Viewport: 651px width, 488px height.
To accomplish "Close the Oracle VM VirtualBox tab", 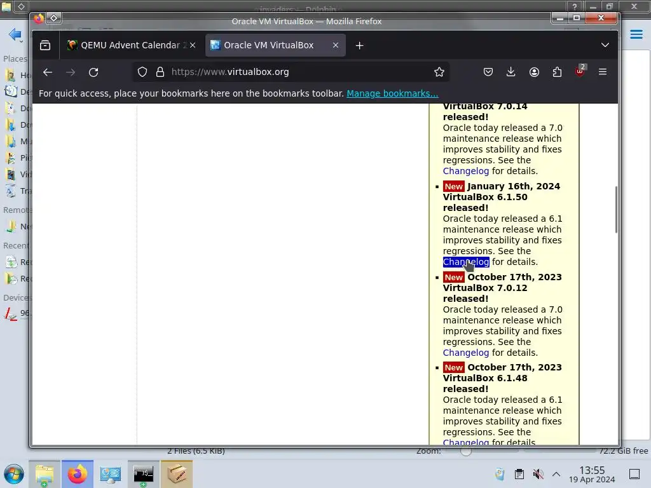I will 336,45.
